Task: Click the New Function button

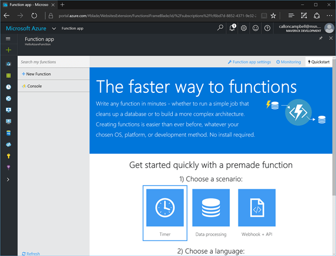Action: (36, 74)
